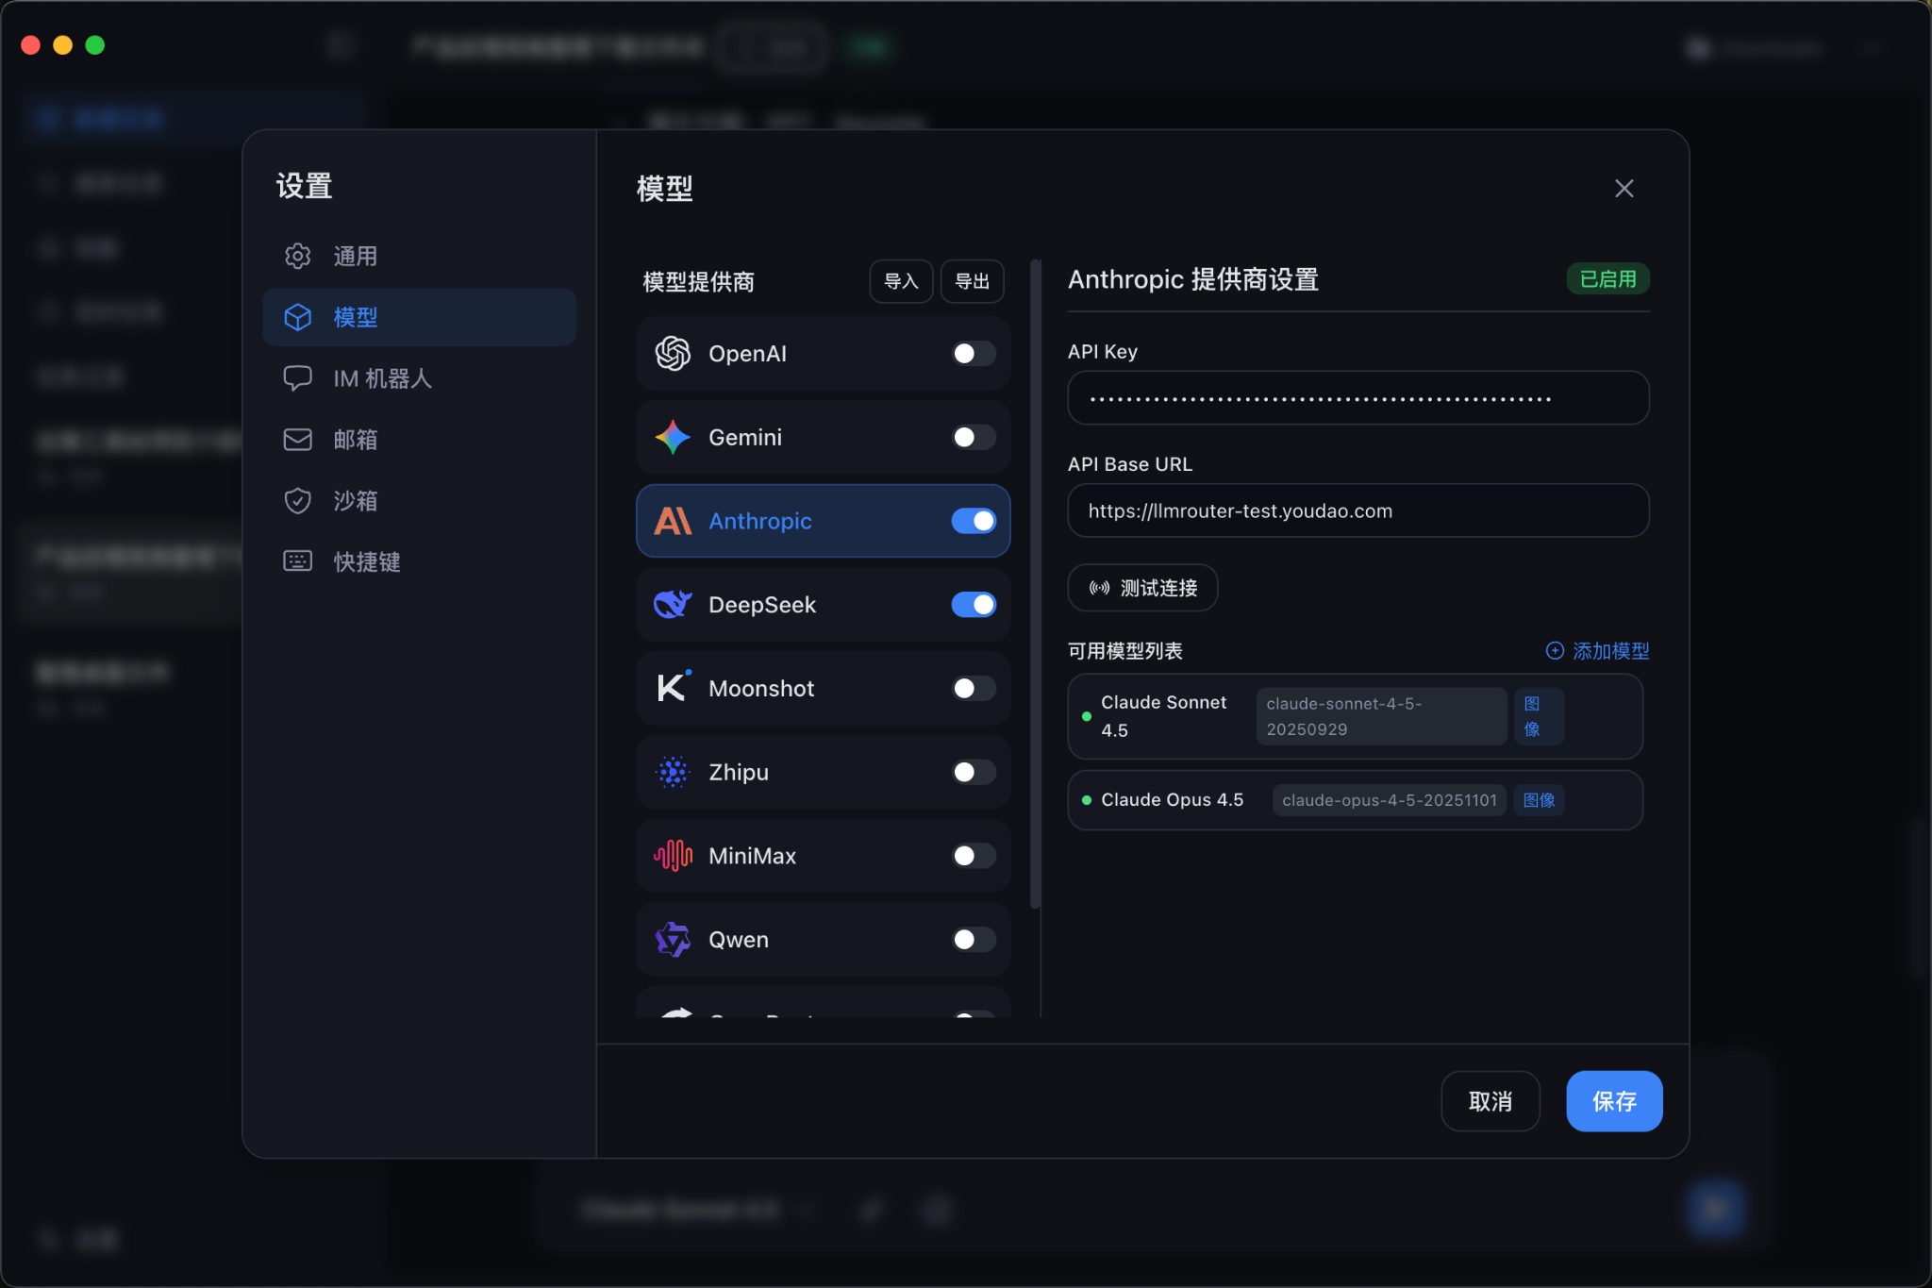Select the OpenAI provider name
The width and height of the screenshot is (1932, 1288).
747,353
